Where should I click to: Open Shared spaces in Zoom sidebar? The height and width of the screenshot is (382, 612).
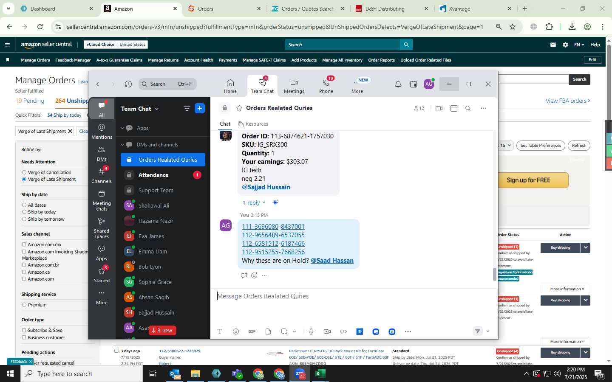click(x=102, y=228)
